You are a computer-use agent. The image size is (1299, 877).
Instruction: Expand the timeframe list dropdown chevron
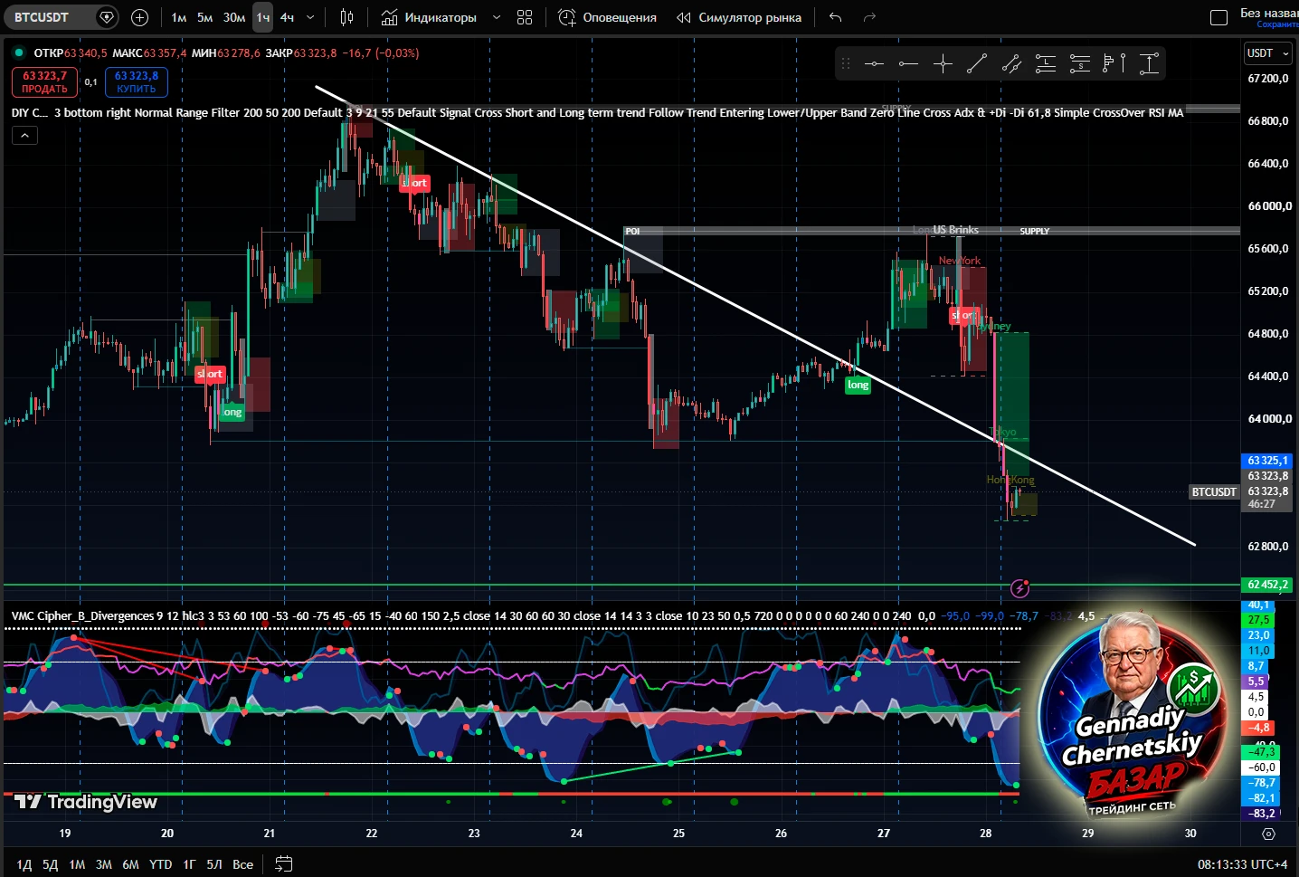tap(310, 17)
